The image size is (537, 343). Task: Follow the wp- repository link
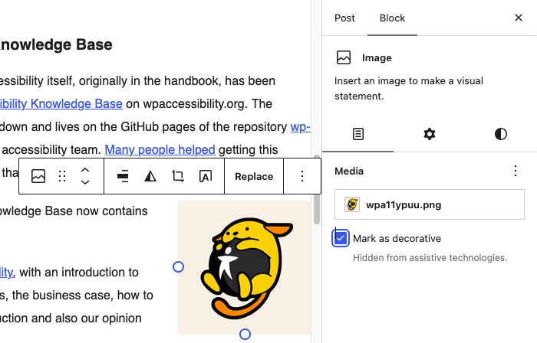pos(301,127)
